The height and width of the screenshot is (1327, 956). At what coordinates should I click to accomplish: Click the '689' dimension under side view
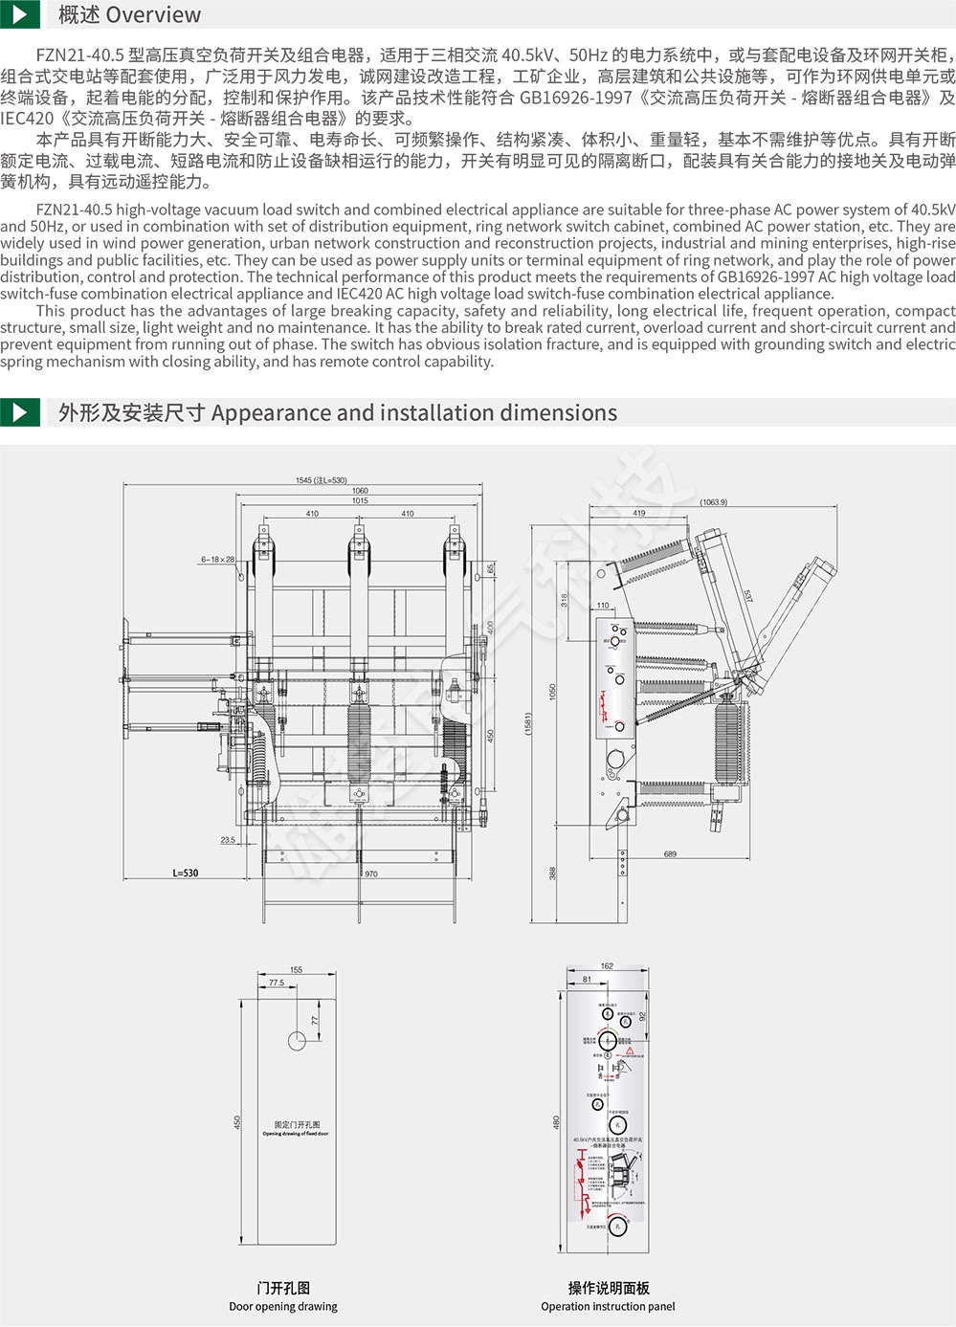670,853
